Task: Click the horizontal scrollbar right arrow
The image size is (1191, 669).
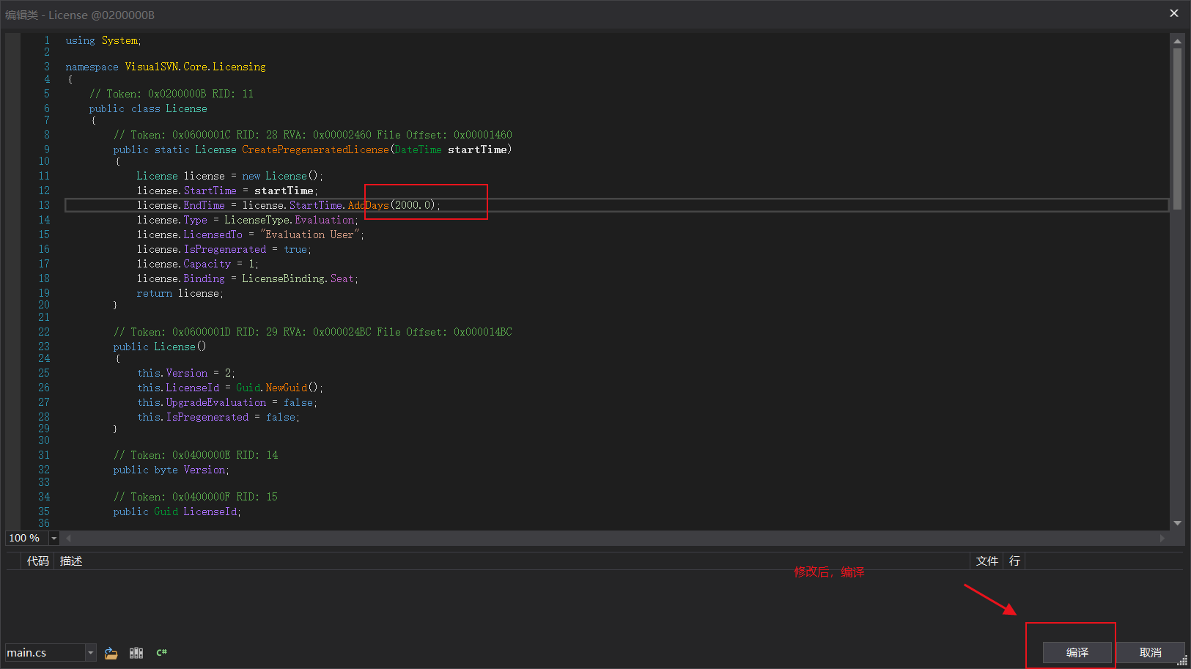Action: click(x=1162, y=539)
